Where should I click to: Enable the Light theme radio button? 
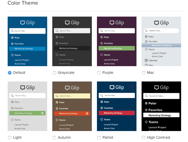point(10,138)
